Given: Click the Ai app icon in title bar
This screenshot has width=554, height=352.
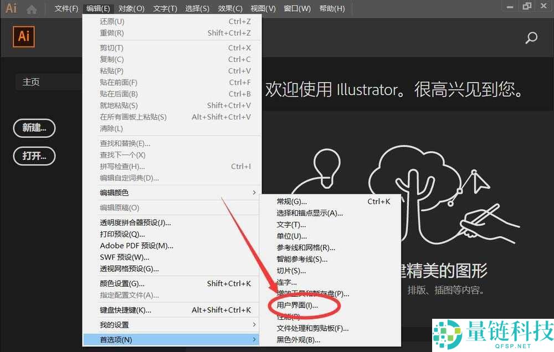Looking at the screenshot, I should pos(11,8).
